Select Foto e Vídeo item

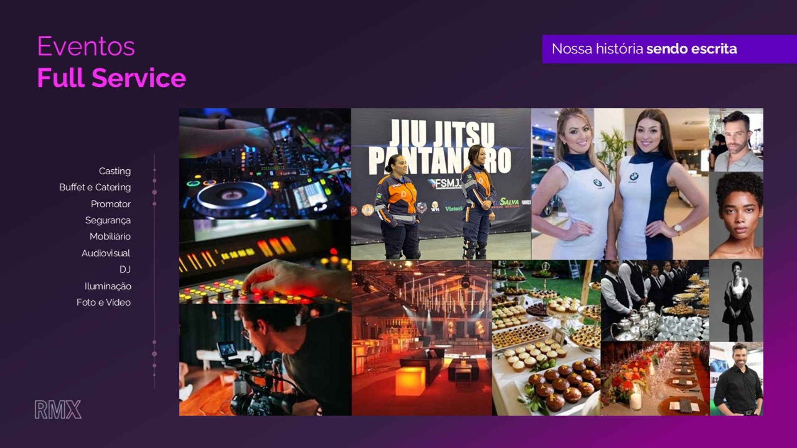tap(103, 302)
